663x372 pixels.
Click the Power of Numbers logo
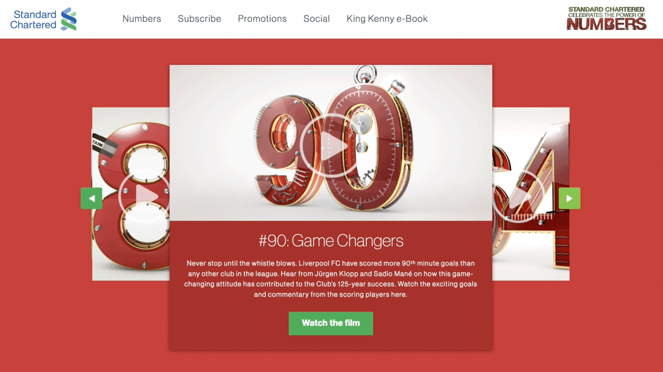click(606, 19)
